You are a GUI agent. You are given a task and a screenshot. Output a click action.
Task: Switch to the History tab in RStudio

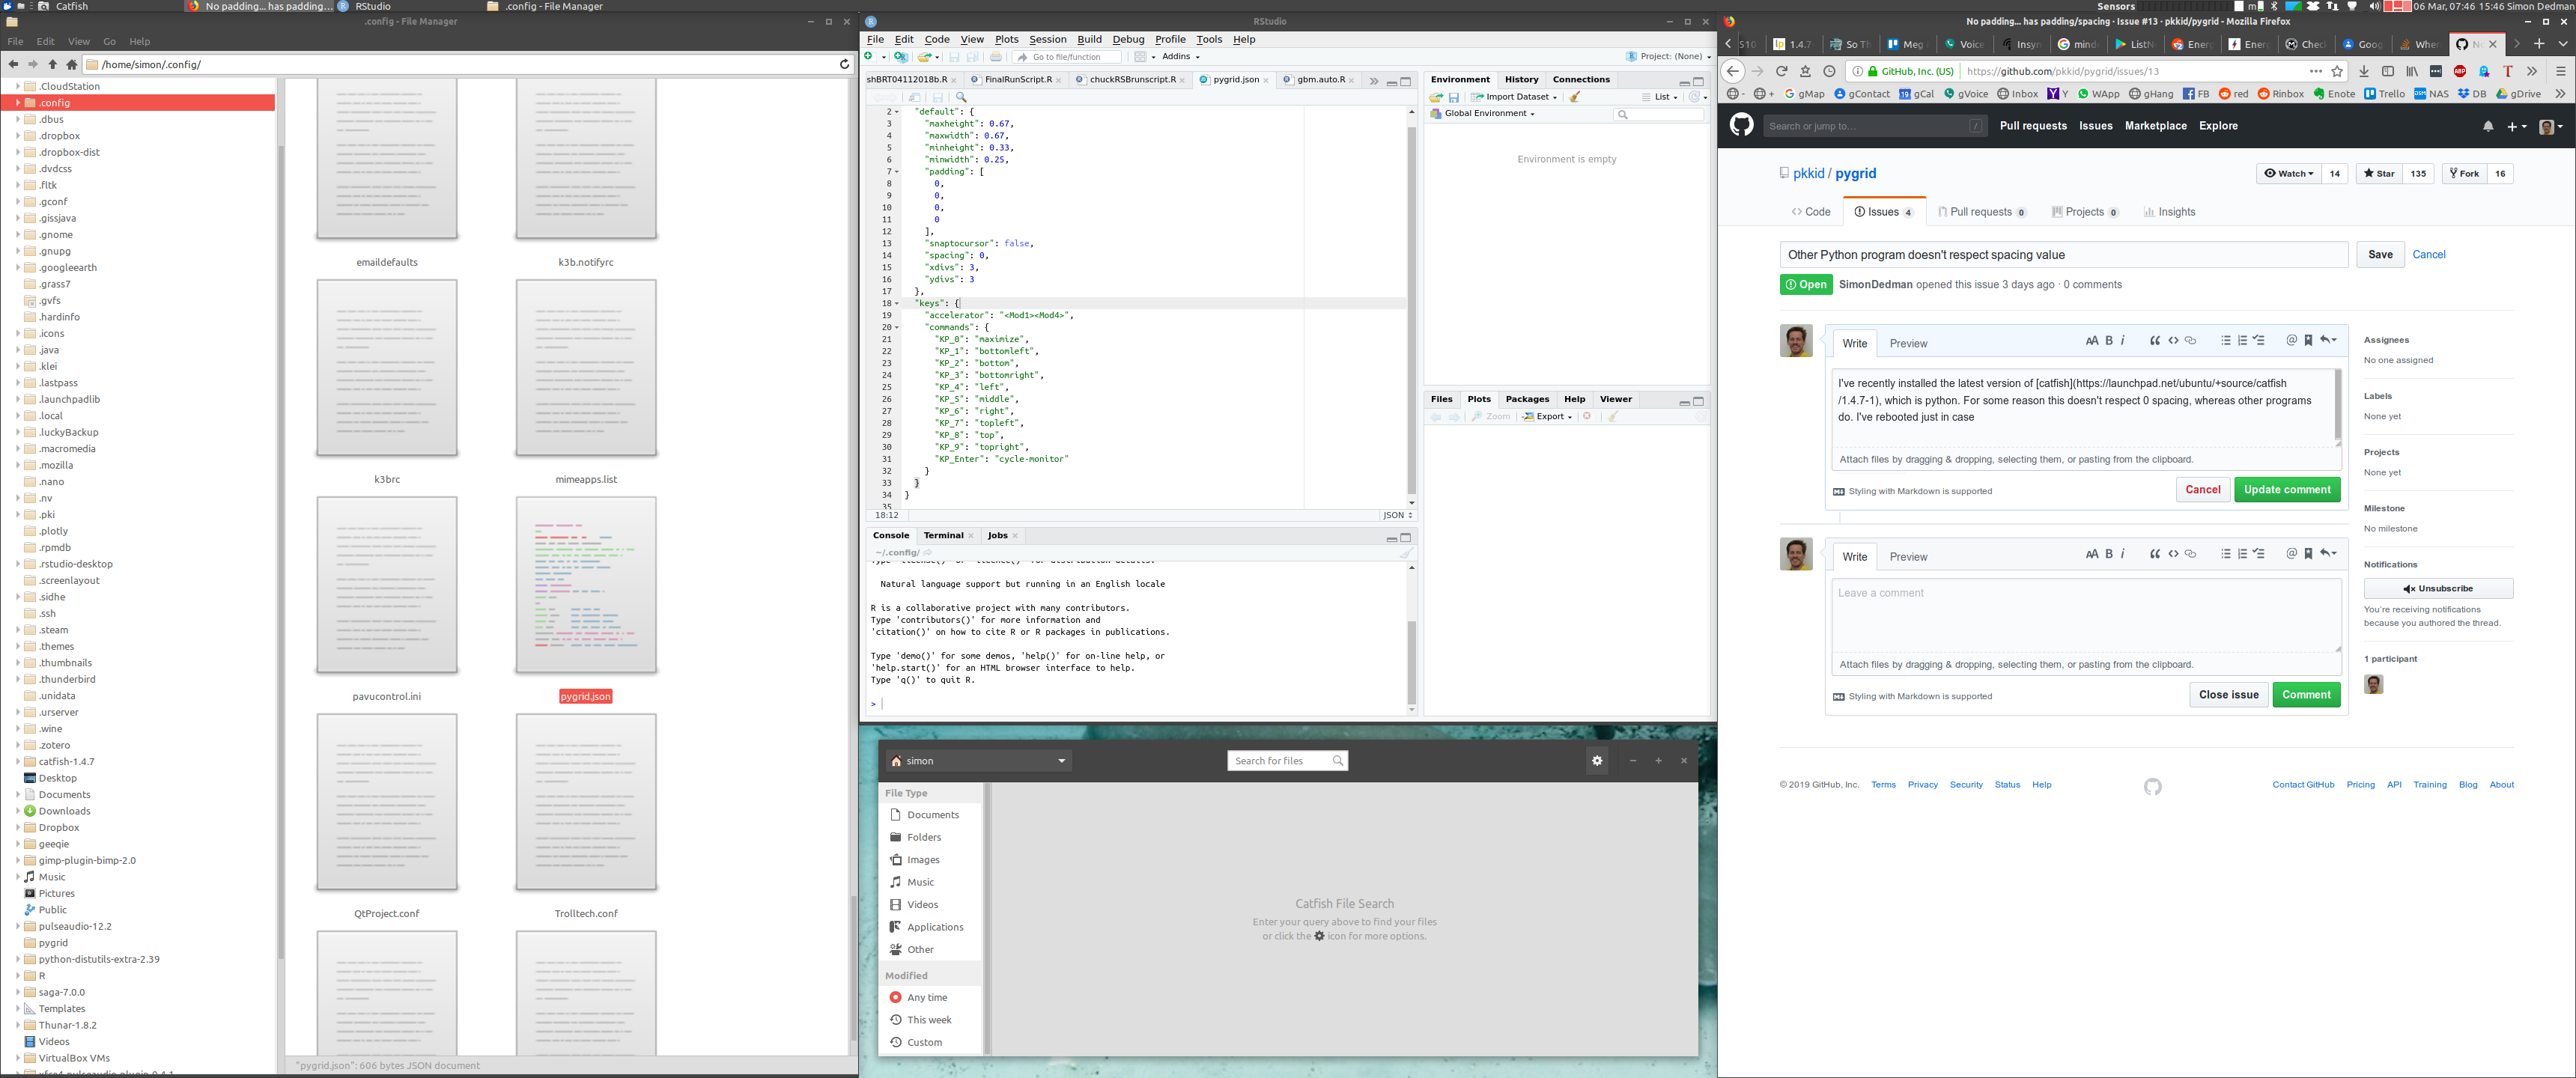coord(1521,80)
